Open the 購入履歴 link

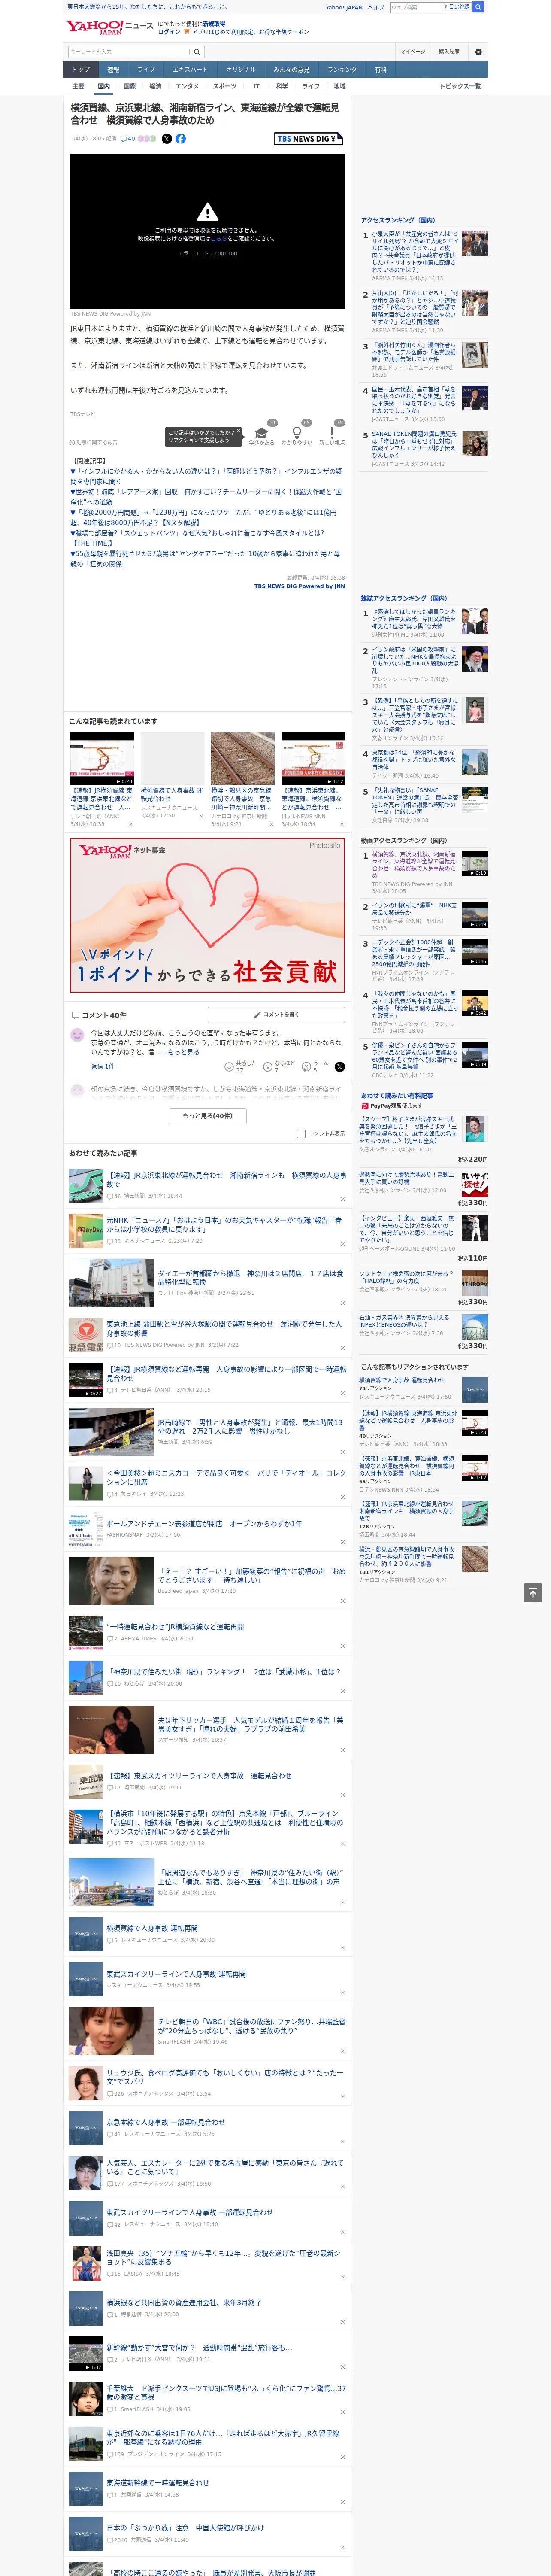[x=449, y=51]
